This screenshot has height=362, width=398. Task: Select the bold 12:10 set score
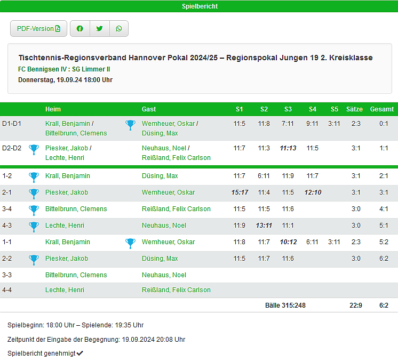coord(313,192)
